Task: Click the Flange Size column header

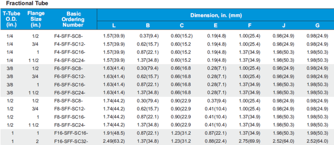Action: pos(36,19)
